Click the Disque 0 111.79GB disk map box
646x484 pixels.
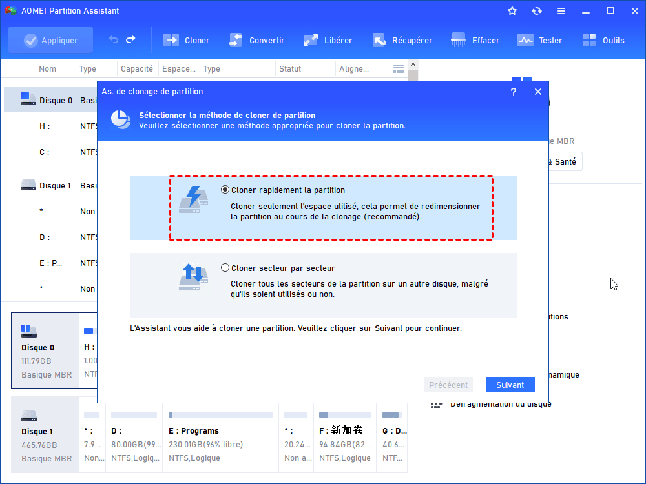point(45,350)
